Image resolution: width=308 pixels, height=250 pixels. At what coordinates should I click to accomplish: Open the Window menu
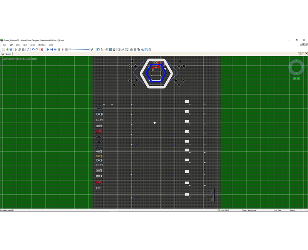(42, 45)
